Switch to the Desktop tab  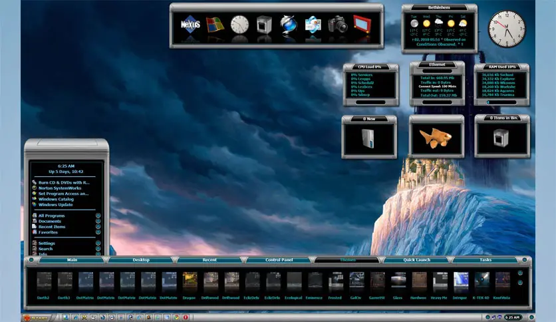[x=141, y=260]
